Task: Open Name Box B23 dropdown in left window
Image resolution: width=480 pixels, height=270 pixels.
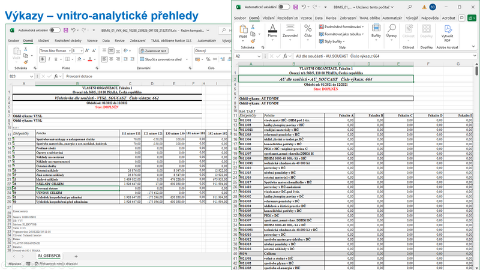Action: (31, 76)
